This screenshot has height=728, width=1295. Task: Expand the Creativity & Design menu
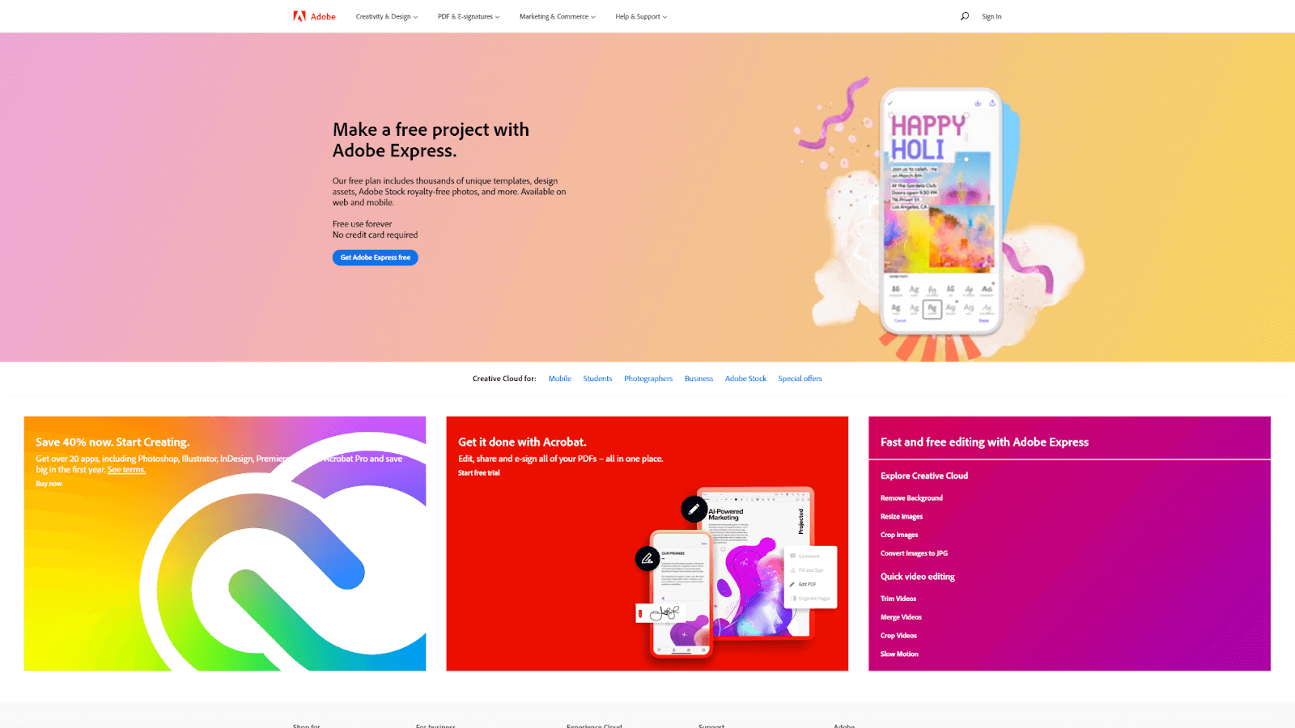click(387, 16)
